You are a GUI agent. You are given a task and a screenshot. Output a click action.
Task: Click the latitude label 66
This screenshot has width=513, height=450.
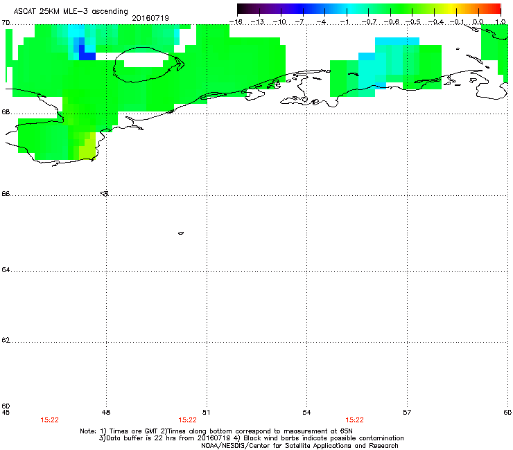6,194
